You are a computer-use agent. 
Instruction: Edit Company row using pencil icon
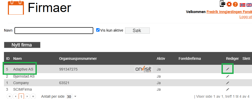pyautogui.click(x=228, y=83)
